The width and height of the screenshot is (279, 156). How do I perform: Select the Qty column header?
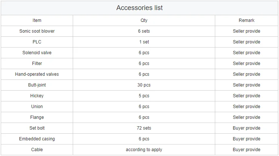[144, 20]
